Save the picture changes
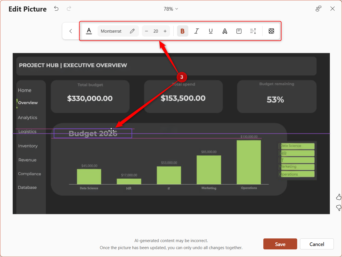Image resolution: width=342 pixels, height=257 pixels. (x=280, y=244)
